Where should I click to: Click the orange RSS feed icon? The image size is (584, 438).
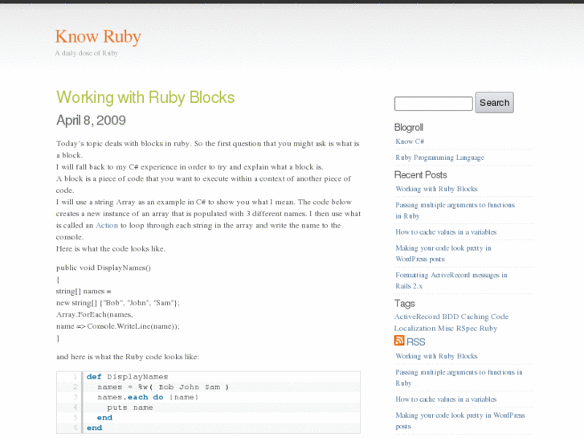pyautogui.click(x=399, y=341)
